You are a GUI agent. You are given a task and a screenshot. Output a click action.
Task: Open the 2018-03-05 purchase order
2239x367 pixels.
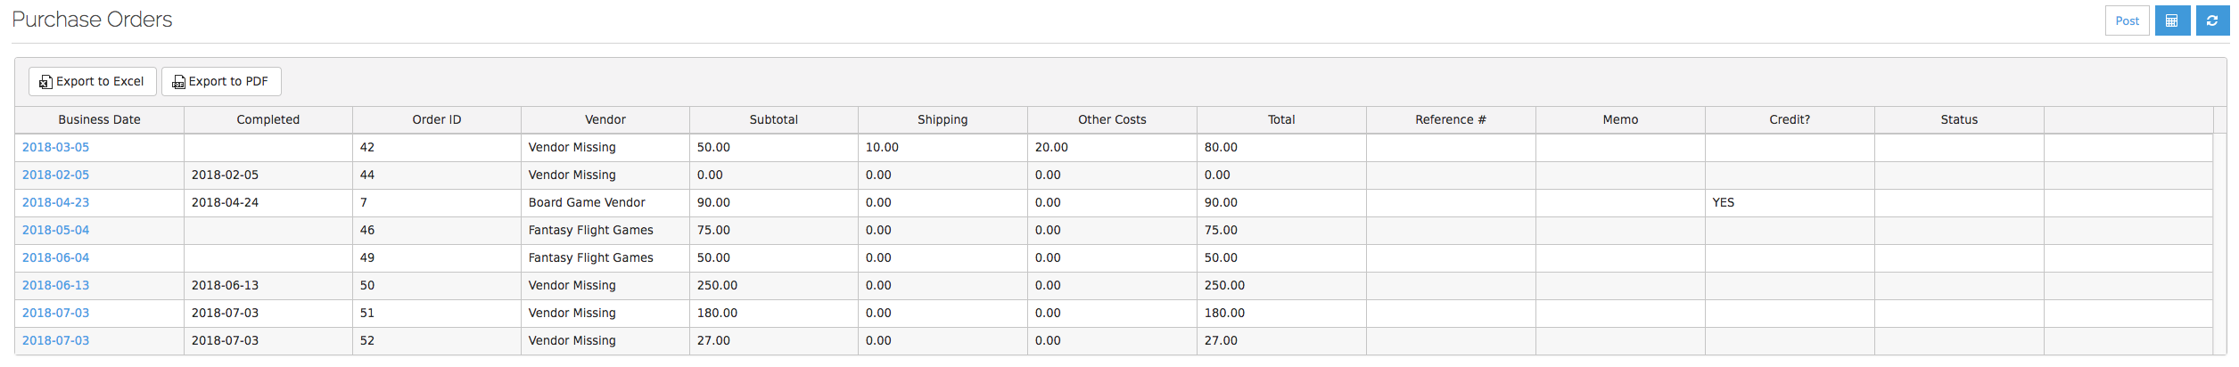click(55, 147)
